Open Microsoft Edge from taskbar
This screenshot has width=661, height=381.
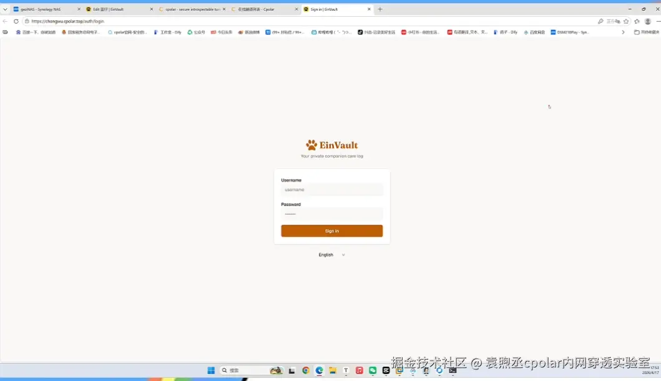319,370
